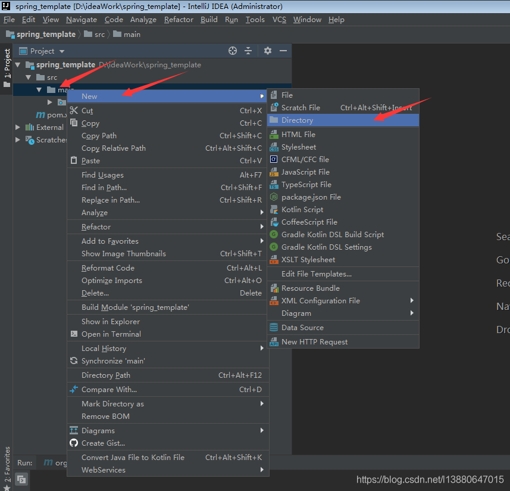Click Convert Java File to Kotlin File

click(168, 457)
